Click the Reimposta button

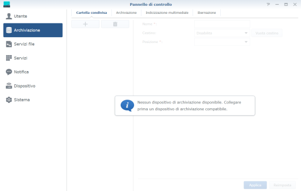coord(282,185)
